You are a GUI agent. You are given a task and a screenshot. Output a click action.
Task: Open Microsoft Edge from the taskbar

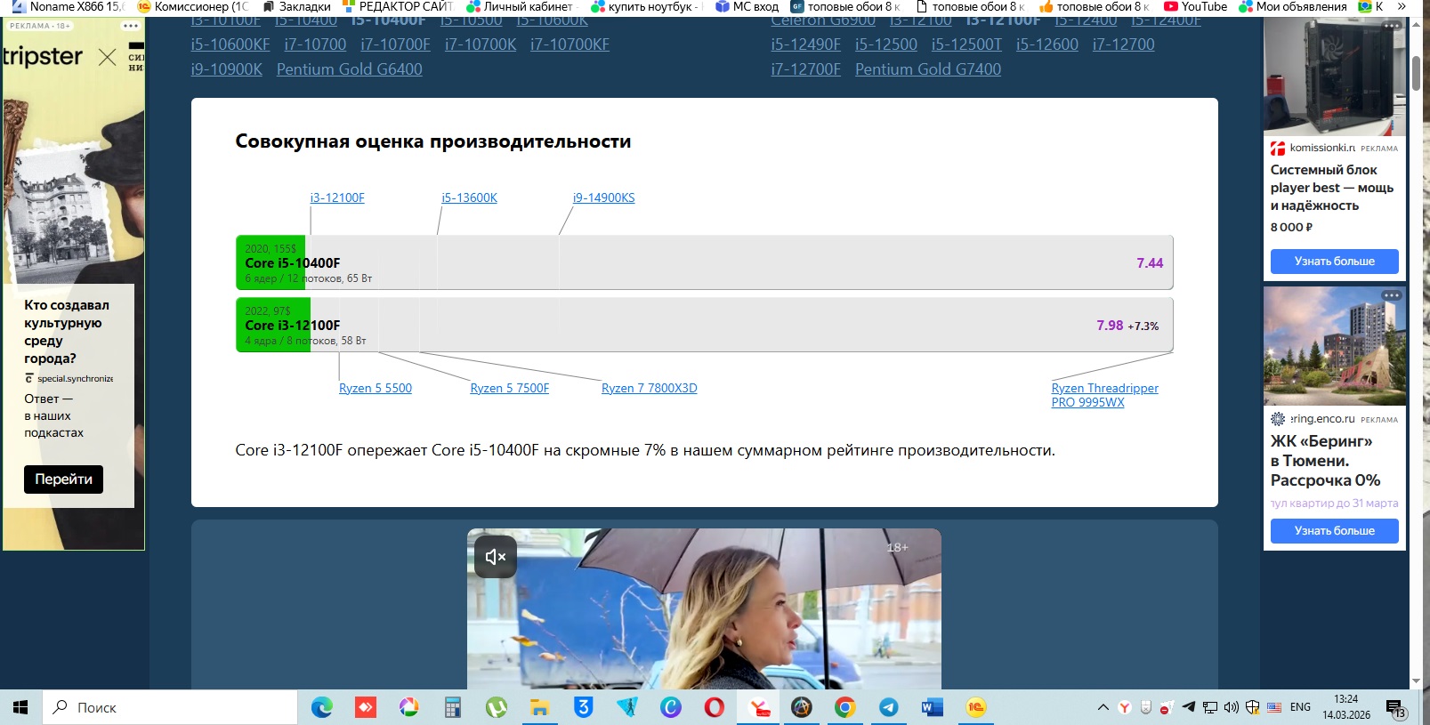coord(321,707)
